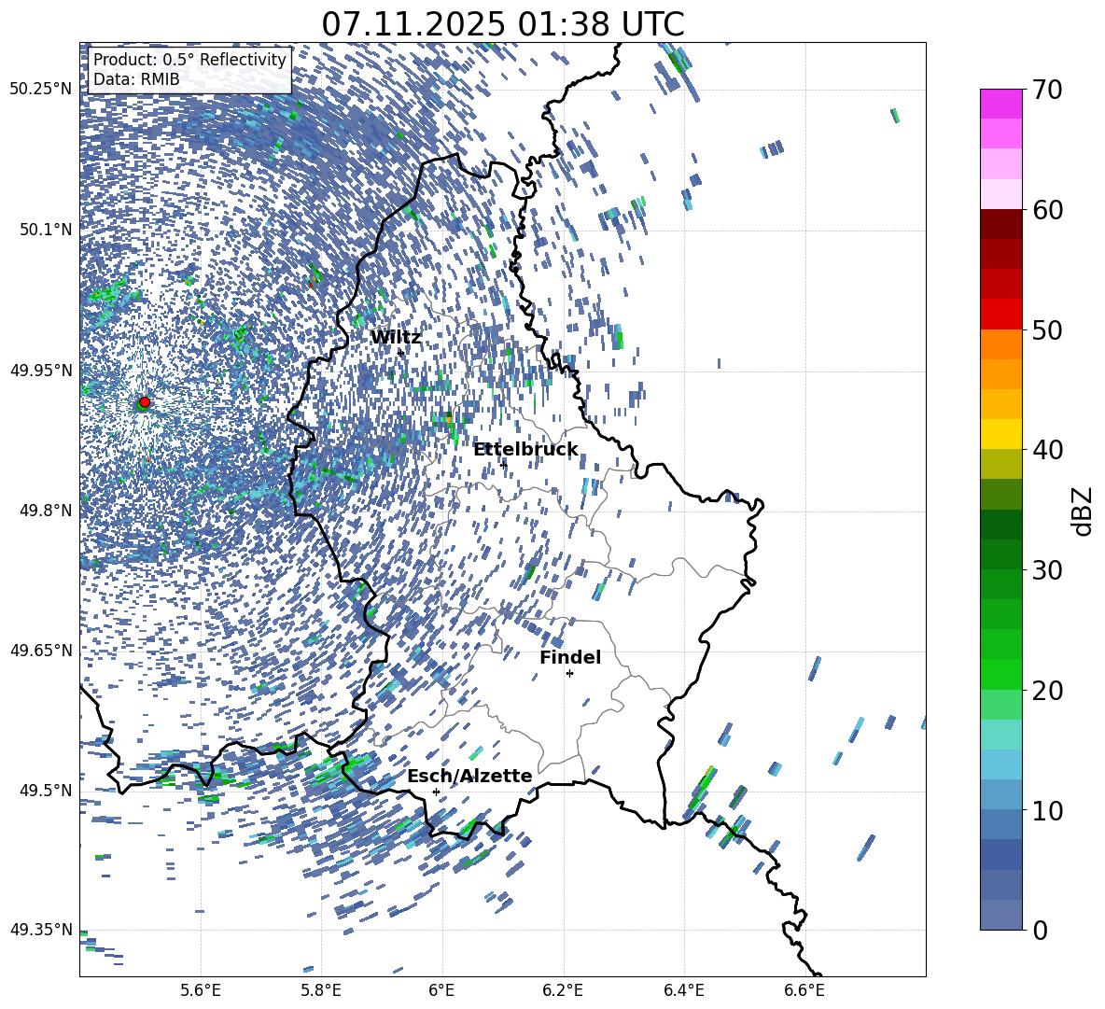This screenshot has height=1009, width=1105.
Task: Pick the magenta swatch at colorbar top
Action: (1000, 104)
